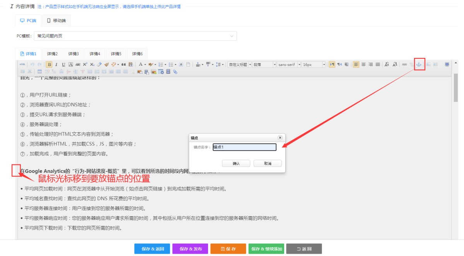Click the fullscreen monitor icon in the toolbar
The height and width of the screenshot is (256, 464).
447,64
